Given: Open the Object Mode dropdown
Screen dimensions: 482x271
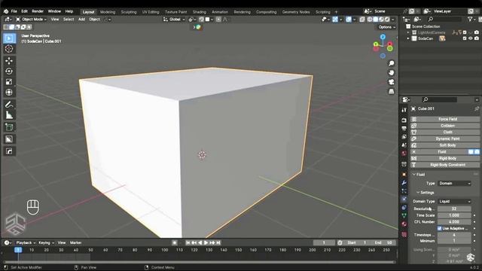Looking at the screenshot, I should (32, 20).
